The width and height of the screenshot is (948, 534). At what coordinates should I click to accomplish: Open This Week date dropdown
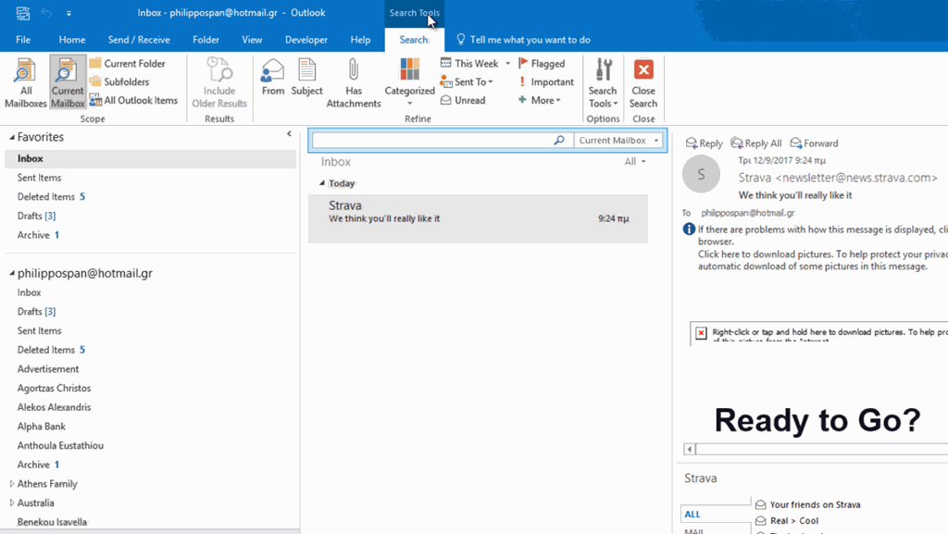pos(476,64)
